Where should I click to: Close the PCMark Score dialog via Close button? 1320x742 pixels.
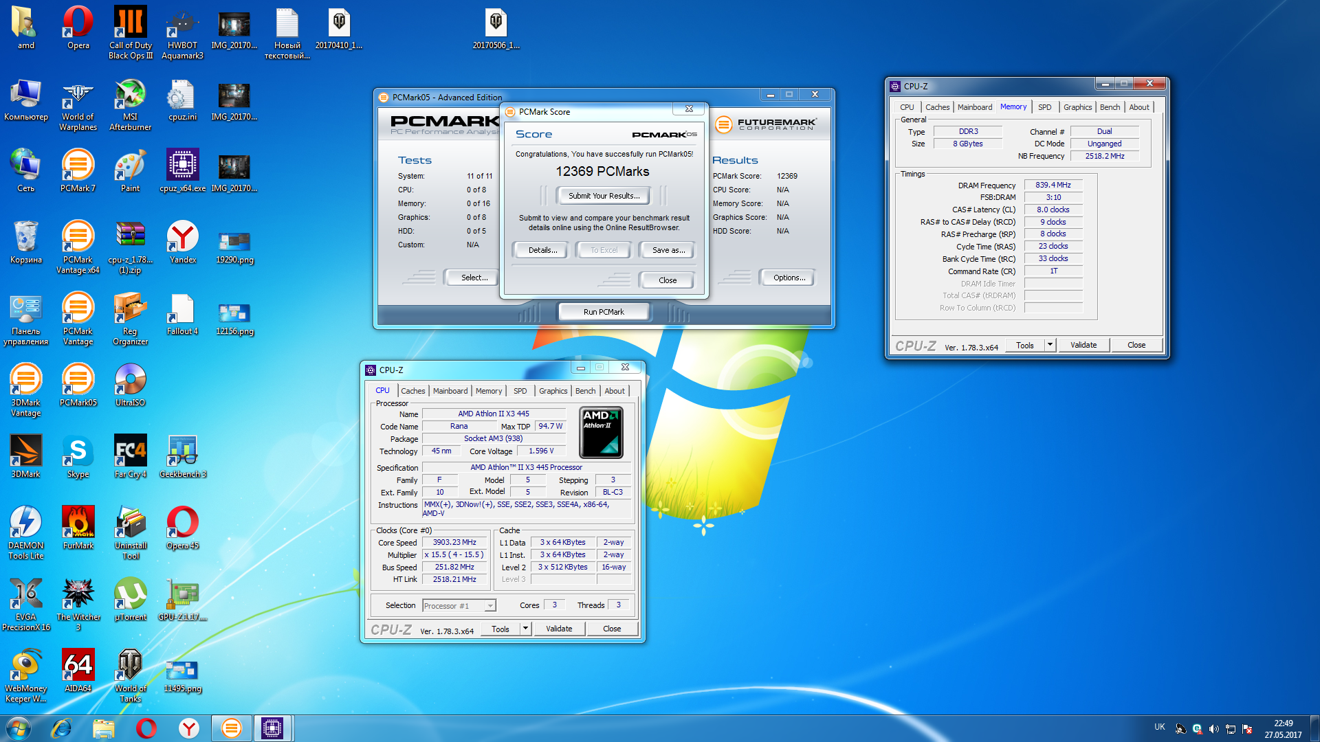point(668,280)
